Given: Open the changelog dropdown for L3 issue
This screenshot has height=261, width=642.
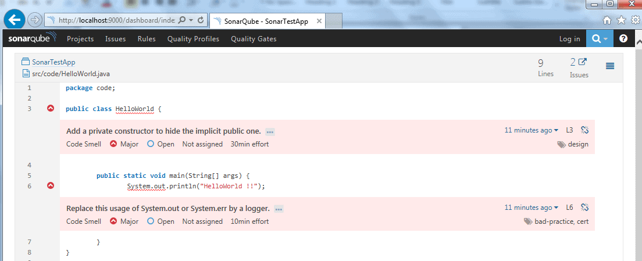Looking at the screenshot, I should [531, 130].
